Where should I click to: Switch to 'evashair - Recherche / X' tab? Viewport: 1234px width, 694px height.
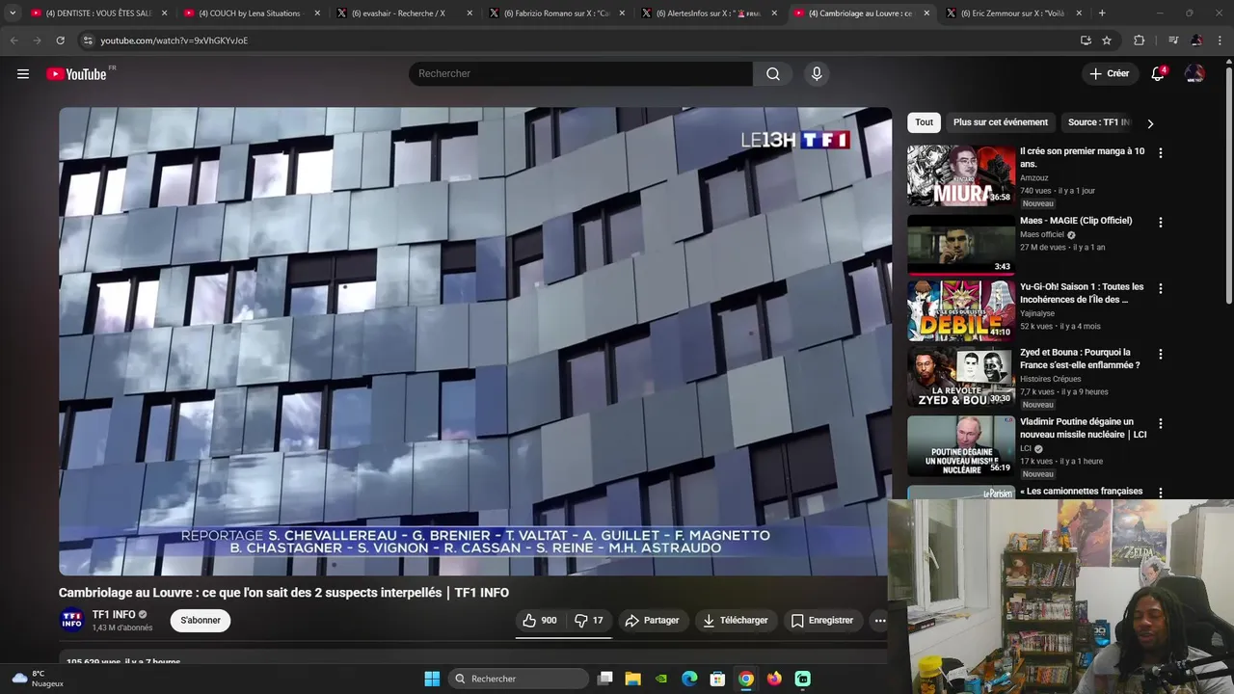[403, 13]
